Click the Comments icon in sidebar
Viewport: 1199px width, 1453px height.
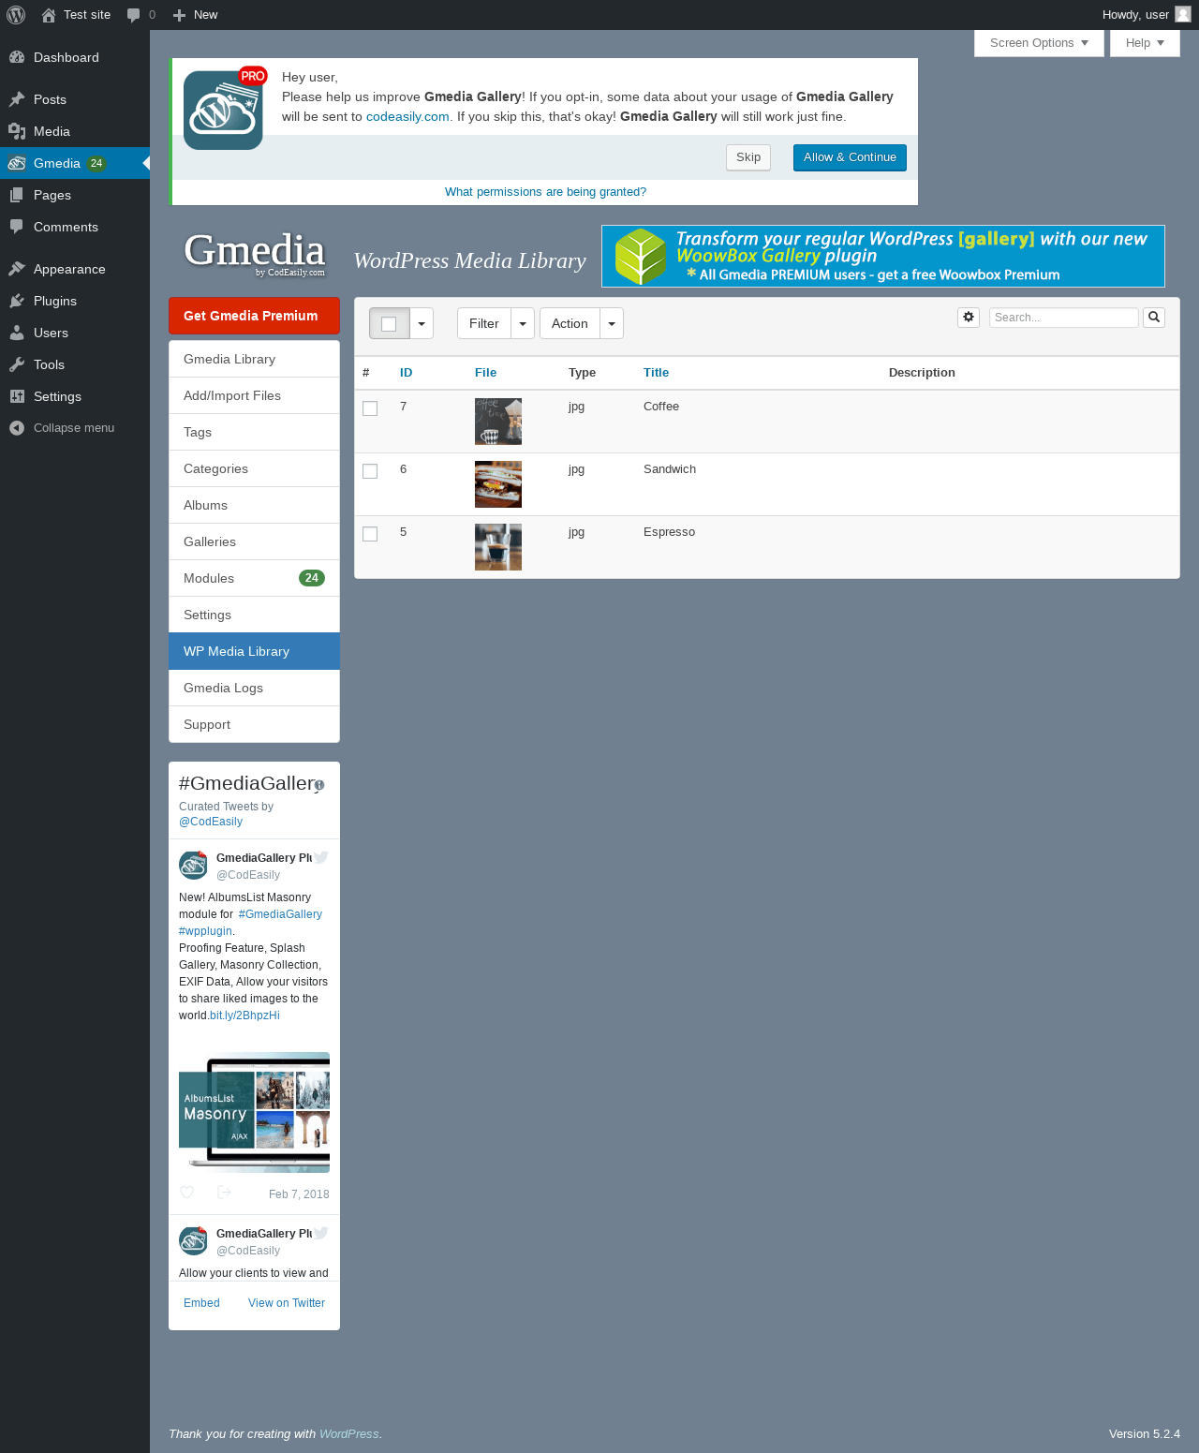point(17,227)
